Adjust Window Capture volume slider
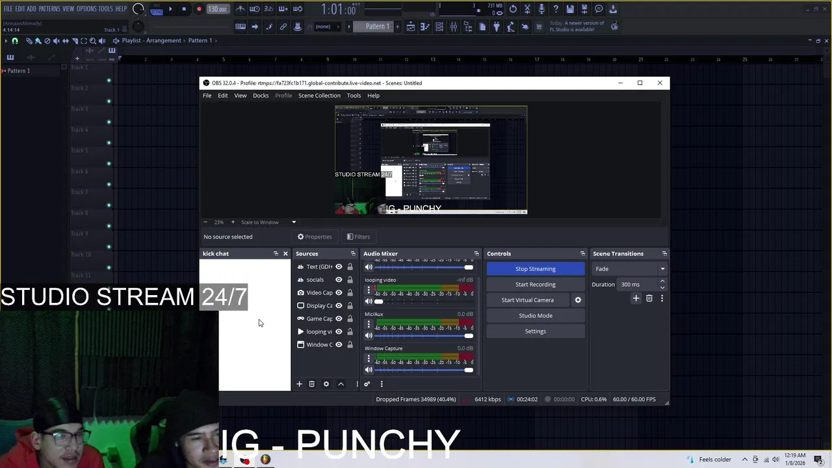The image size is (832, 468). [424, 370]
